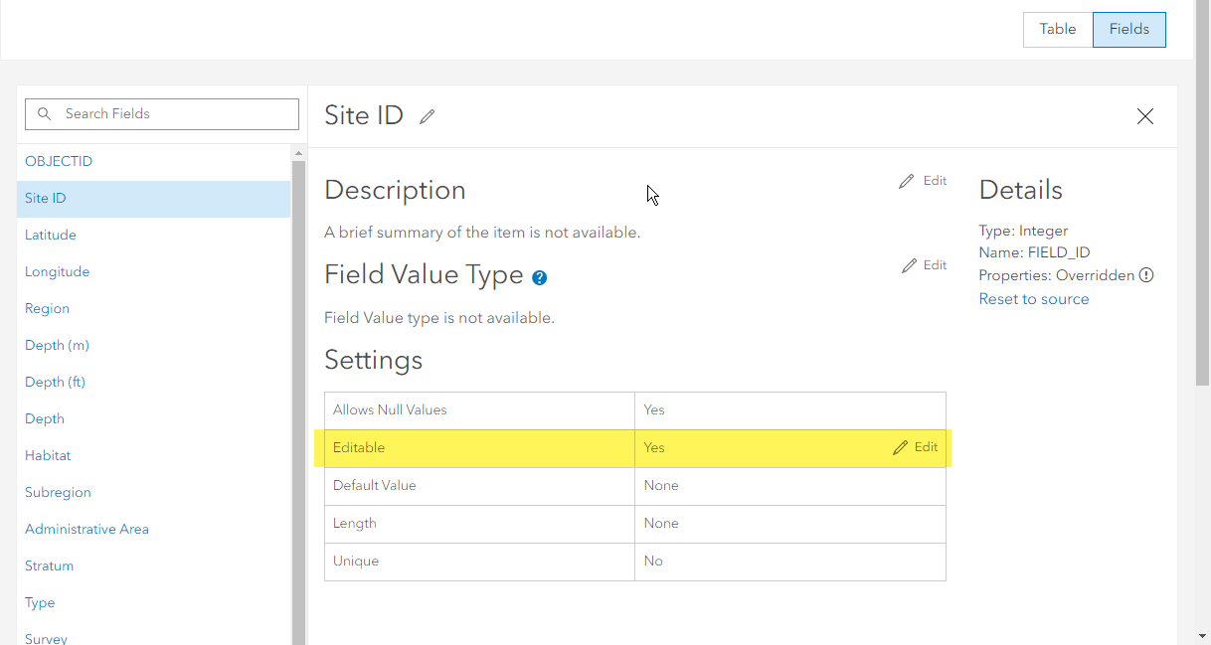The height and width of the screenshot is (645, 1211).
Task: Click the search magnifier icon
Action: coord(45,114)
